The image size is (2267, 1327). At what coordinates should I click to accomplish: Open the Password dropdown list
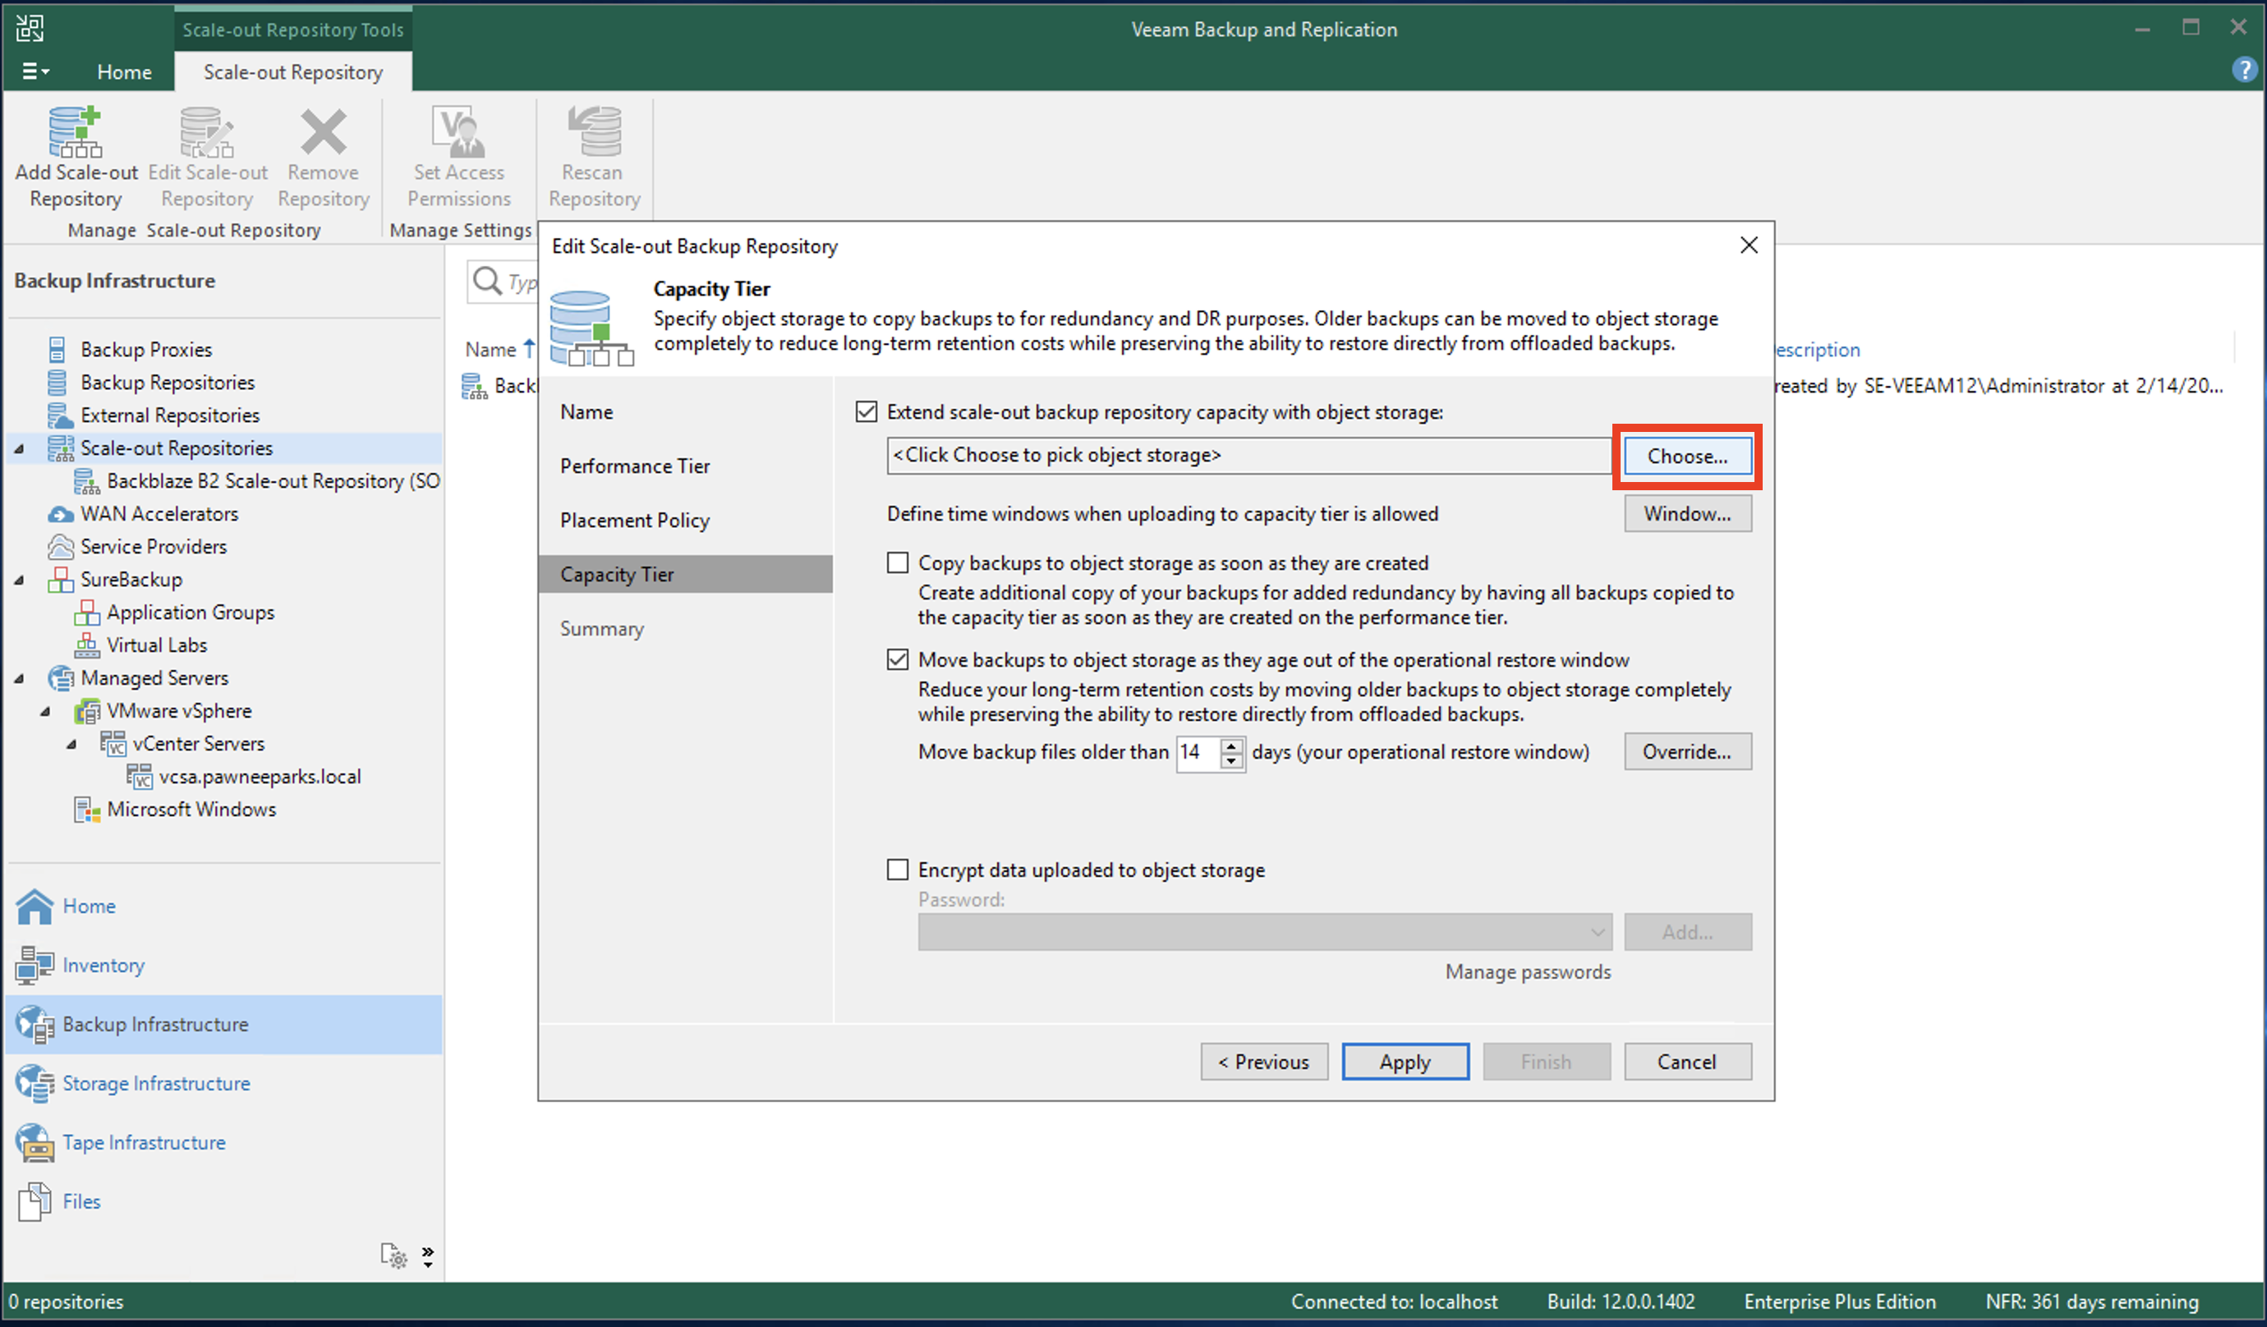click(x=1597, y=932)
